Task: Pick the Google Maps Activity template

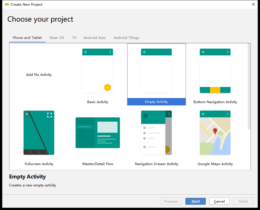Action: [215, 133]
